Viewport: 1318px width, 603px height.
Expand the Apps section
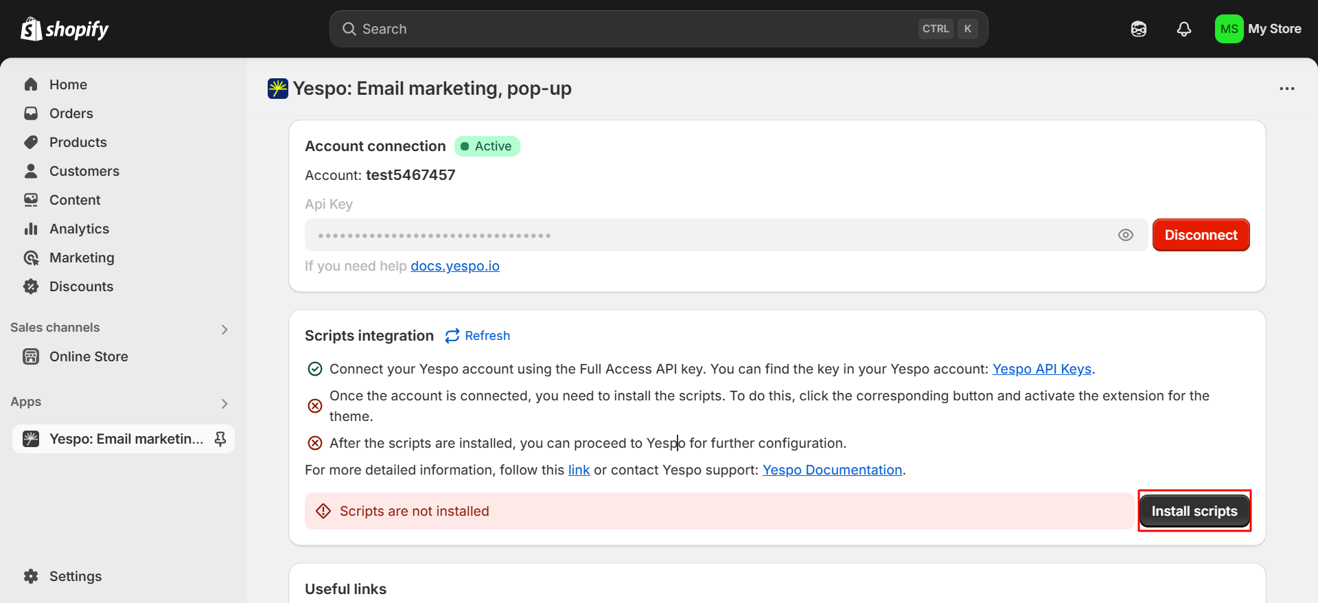point(224,403)
